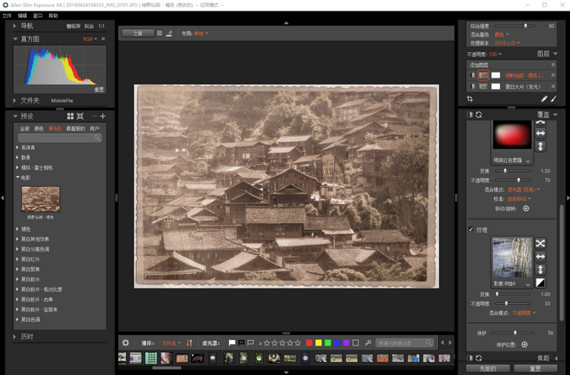Click the pick flag filter icon

[x=232, y=342]
